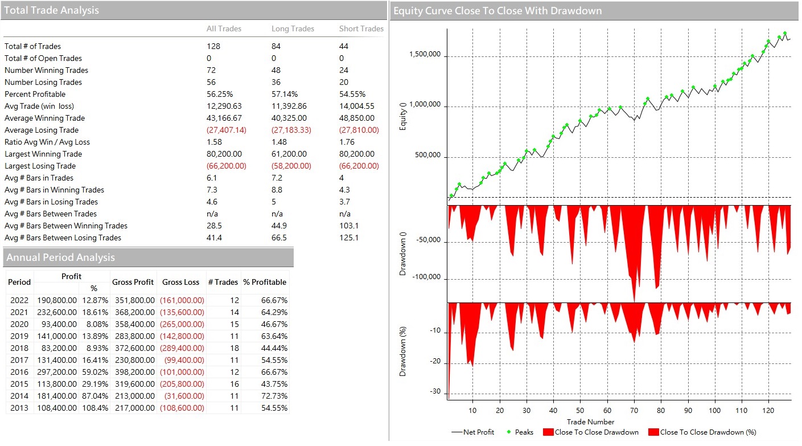Click the 1,500,000 equity axis tick label

[425, 55]
